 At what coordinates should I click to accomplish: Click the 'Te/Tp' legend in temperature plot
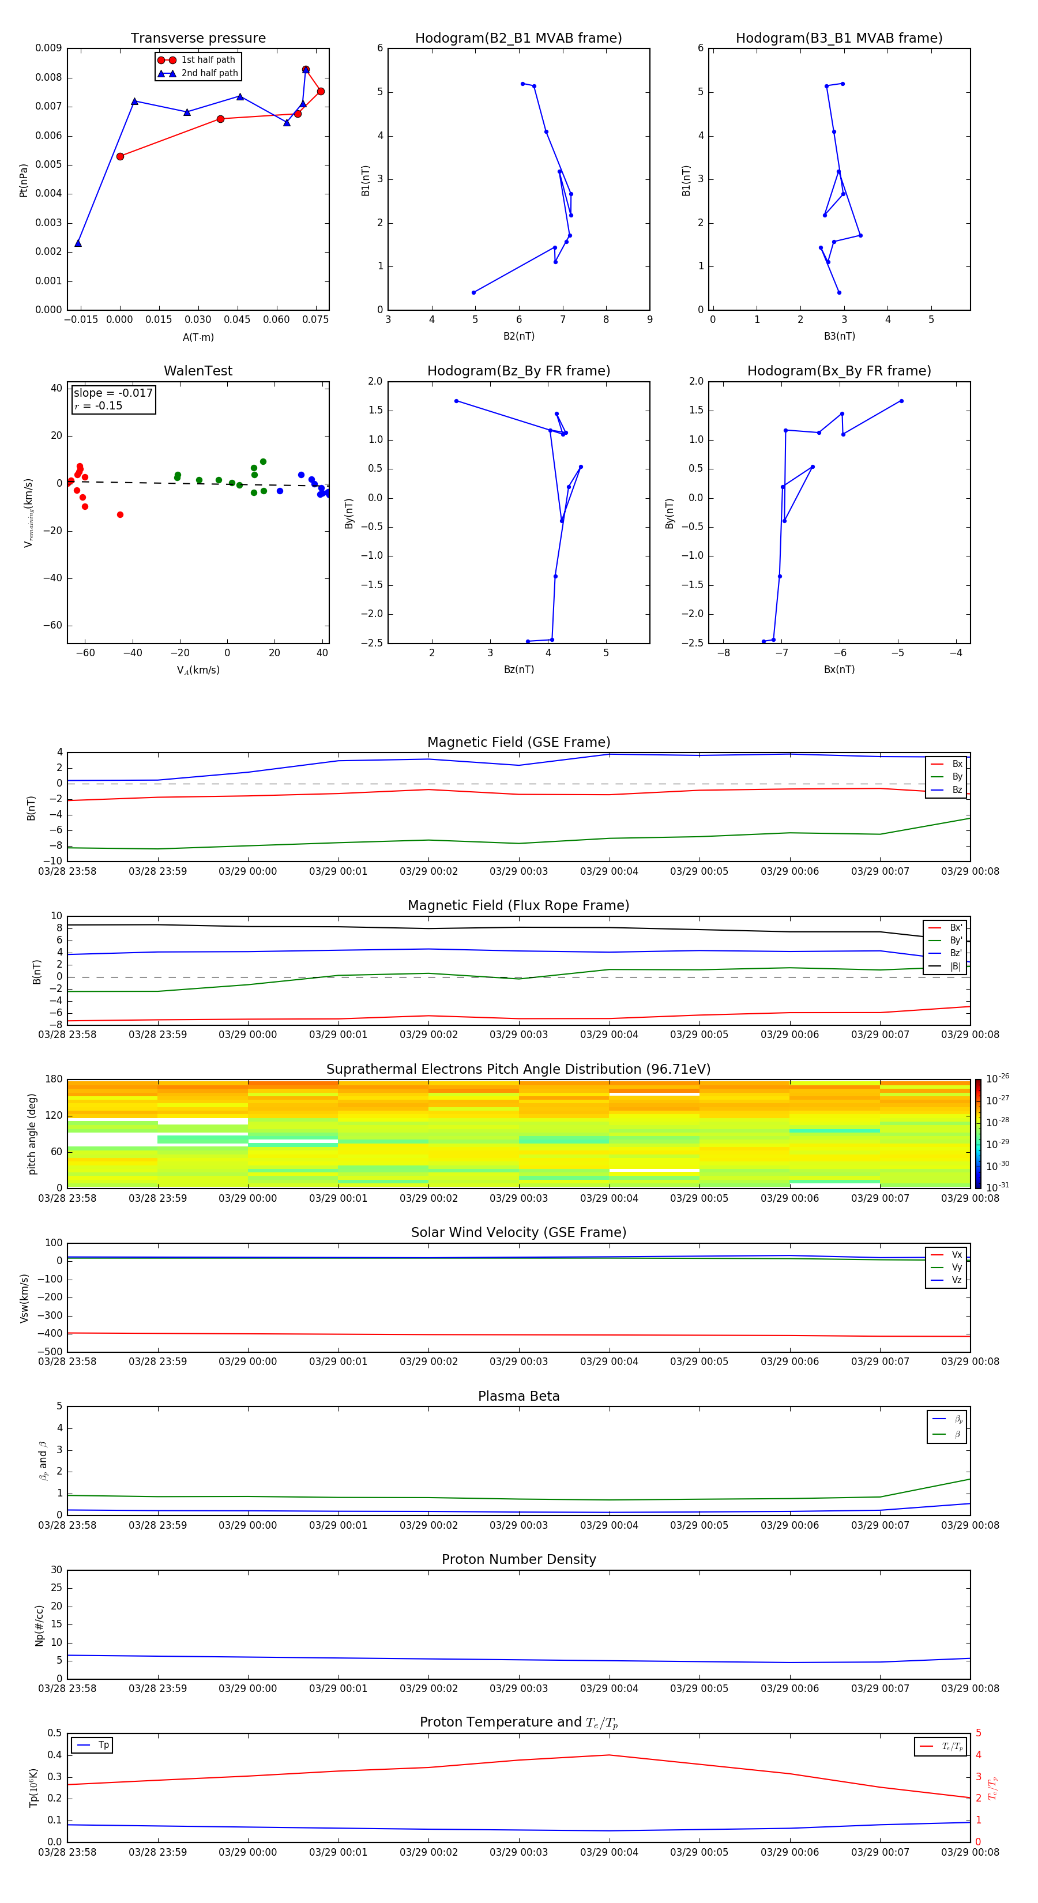pyautogui.click(x=940, y=1746)
